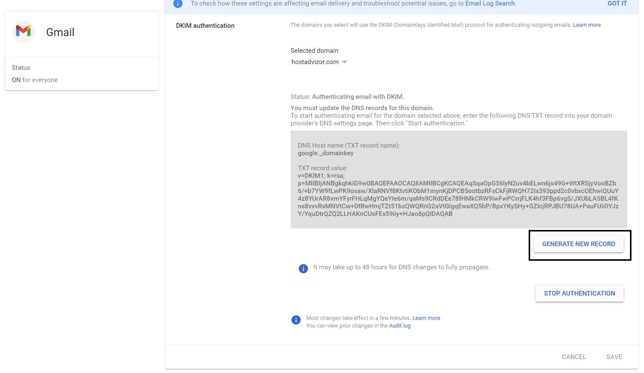Open the Audit log link
Image resolution: width=644 pixels, height=373 pixels.
tap(400, 326)
